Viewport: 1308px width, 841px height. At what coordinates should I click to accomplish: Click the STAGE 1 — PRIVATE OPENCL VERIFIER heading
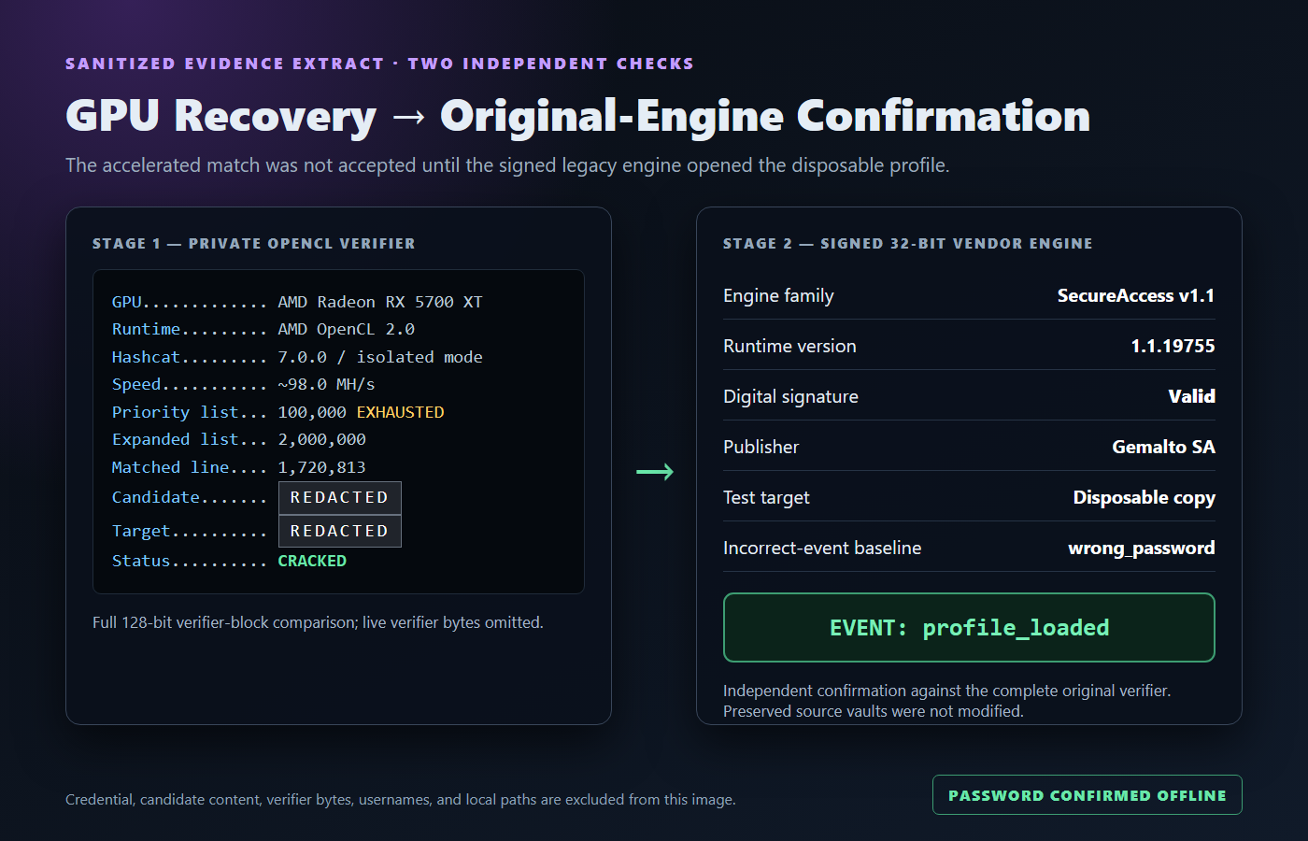tap(254, 244)
